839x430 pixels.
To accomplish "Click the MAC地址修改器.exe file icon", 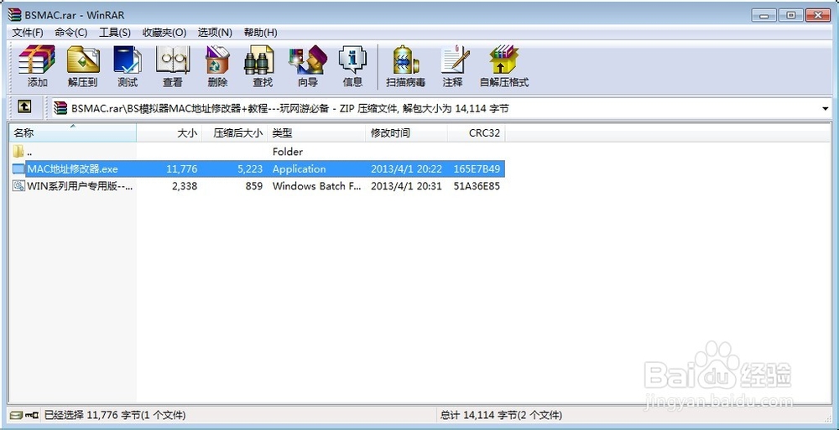I will point(18,169).
